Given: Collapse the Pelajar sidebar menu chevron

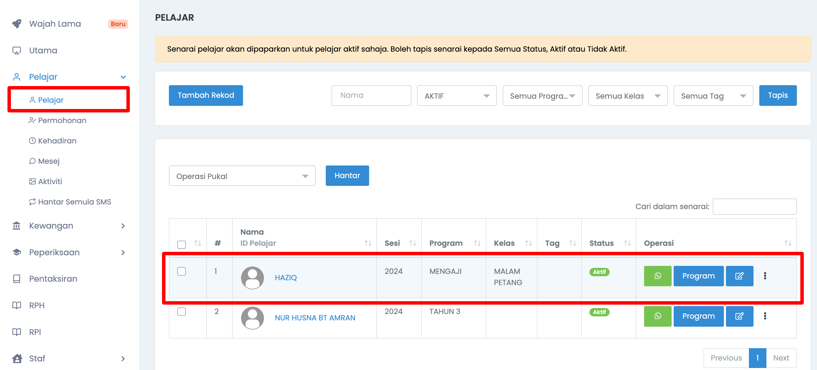Looking at the screenshot, I should (123, 77).
